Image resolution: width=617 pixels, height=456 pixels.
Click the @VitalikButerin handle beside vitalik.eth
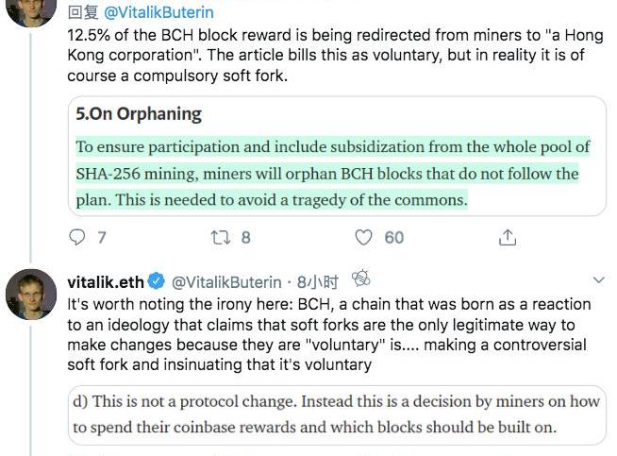click(226, 282)
